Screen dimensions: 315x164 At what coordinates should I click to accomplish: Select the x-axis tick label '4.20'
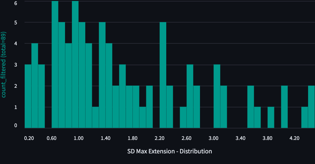[294, 138]
